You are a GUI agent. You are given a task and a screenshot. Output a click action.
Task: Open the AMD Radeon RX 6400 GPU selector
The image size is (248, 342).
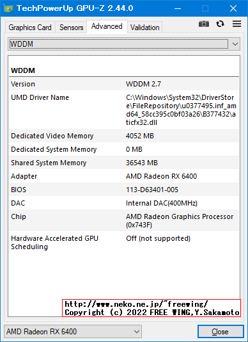(73, 332)
